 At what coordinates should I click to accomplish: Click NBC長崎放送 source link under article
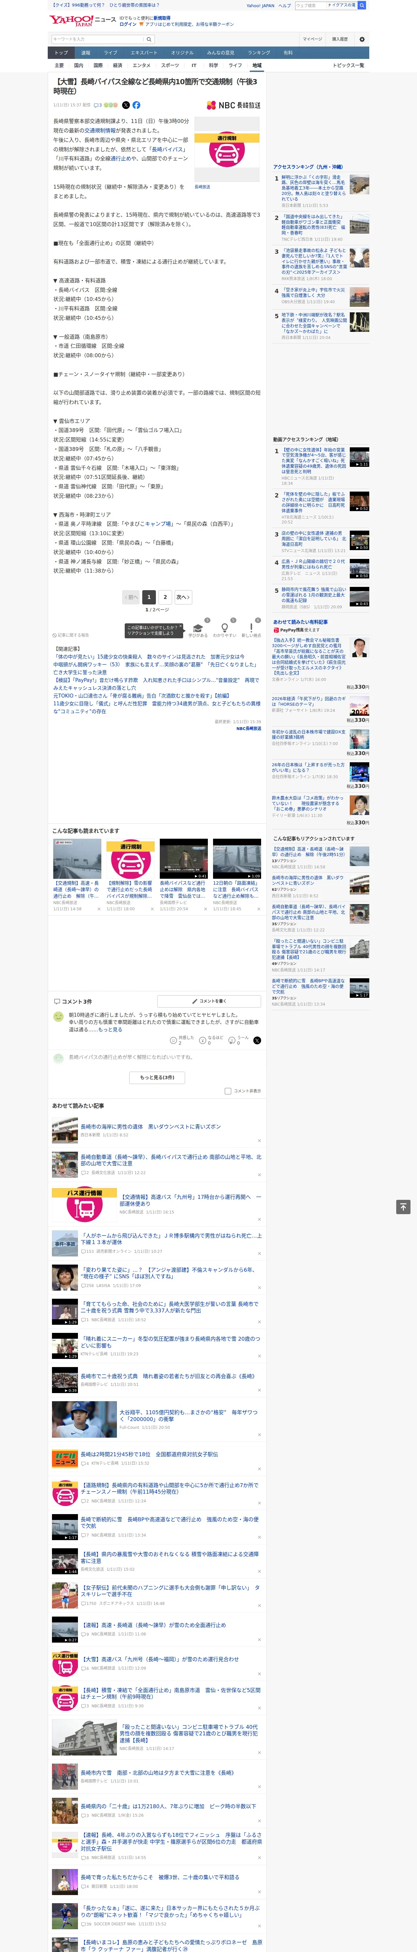[x=248, y=729]
